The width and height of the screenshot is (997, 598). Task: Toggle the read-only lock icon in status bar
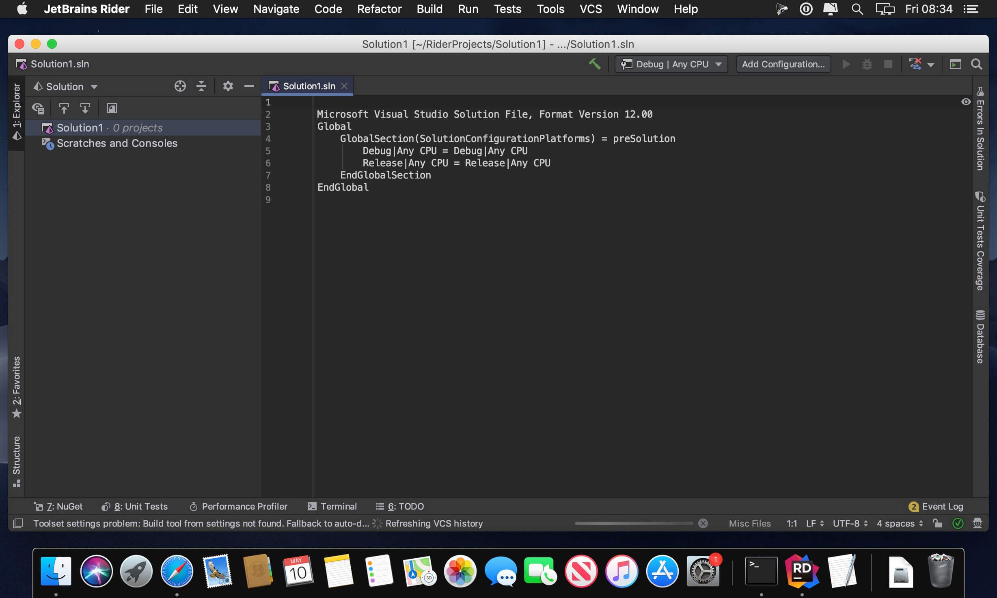coord(937,523)
